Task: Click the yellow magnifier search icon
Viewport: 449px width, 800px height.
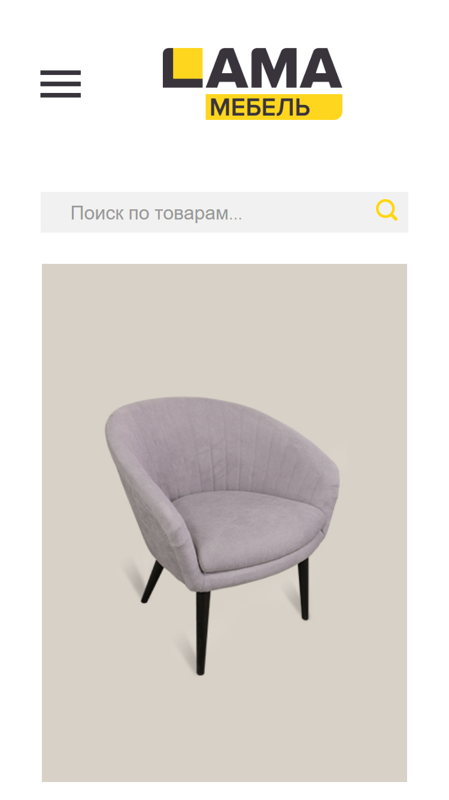Action: pos(387,210)
